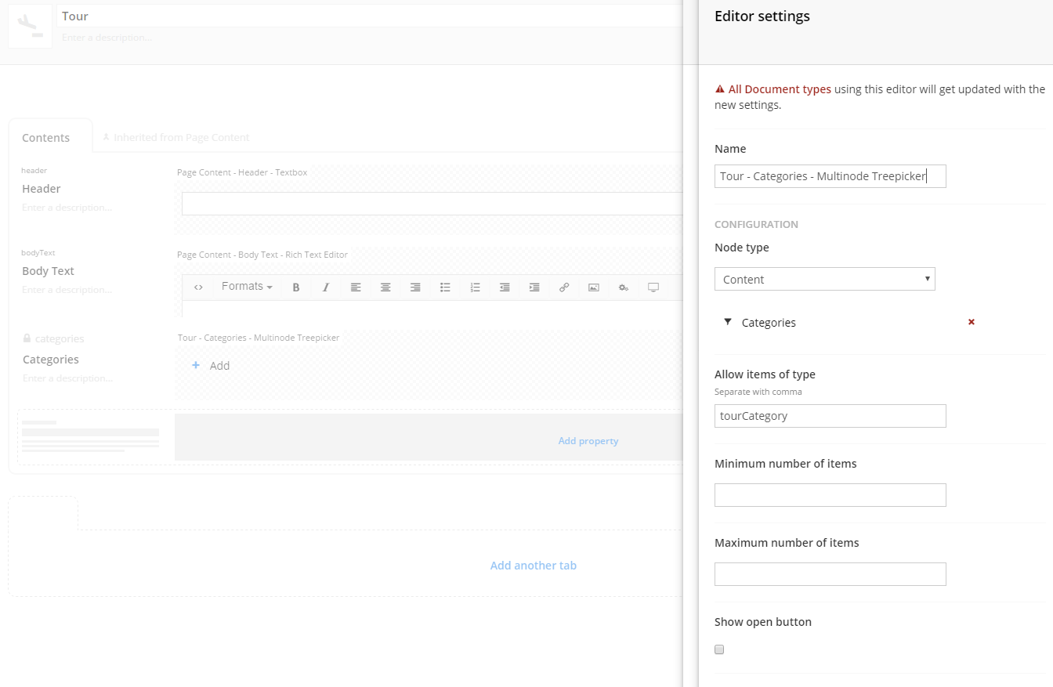Click the locked categories alias text

(60, 339)
